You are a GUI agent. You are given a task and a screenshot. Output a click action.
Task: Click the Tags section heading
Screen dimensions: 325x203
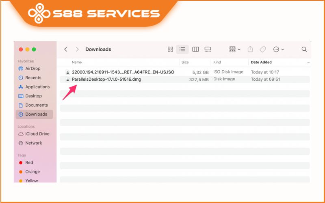pyautogui.click(x=22, y=155)
